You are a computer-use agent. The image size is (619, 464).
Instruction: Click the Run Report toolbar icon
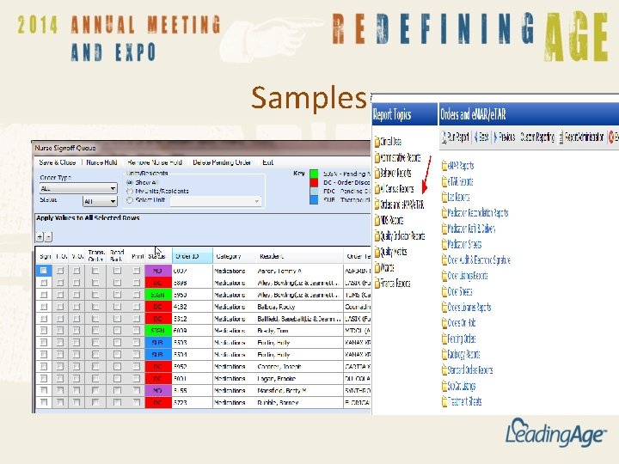point(444,137)
